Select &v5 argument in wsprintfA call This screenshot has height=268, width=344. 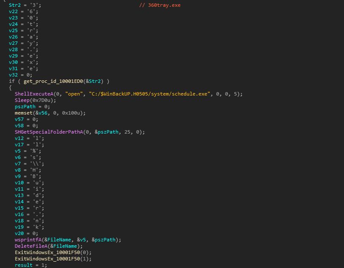click(81, 240)
